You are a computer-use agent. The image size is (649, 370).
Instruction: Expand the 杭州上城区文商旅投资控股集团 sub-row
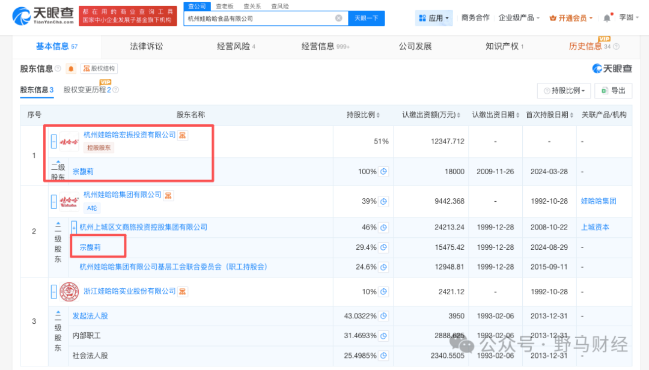pyautogui.click(x=74, y=227)
